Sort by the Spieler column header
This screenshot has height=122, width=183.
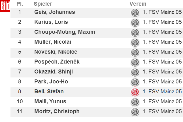[x=43, y=4]
